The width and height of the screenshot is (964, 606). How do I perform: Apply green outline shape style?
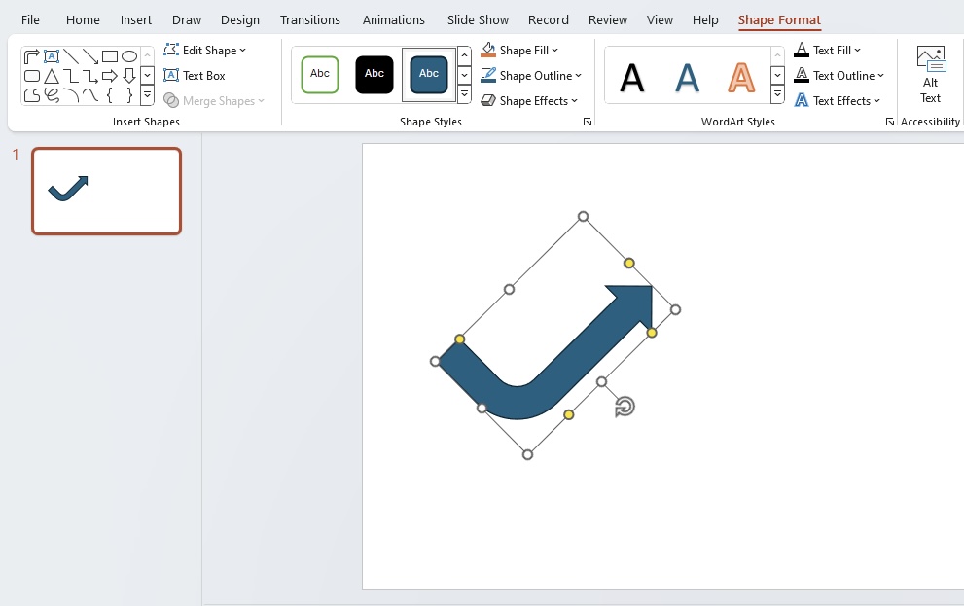tap(320, 74)
